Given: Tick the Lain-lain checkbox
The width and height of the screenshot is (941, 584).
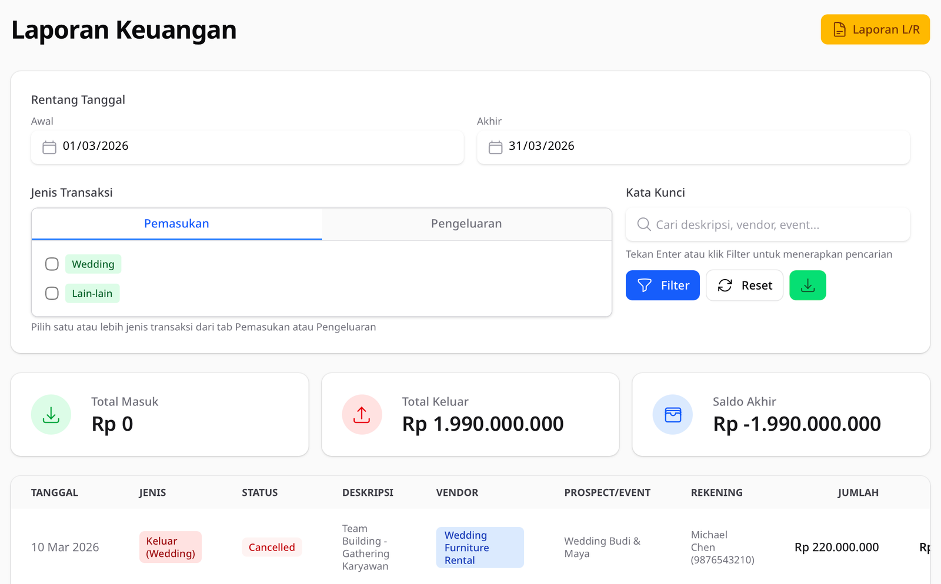Looking at the screenshot, I should [x=52, y=293].
